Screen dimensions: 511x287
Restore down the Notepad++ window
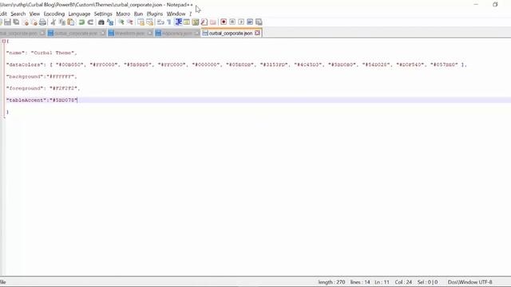click(x=495, y=5)
